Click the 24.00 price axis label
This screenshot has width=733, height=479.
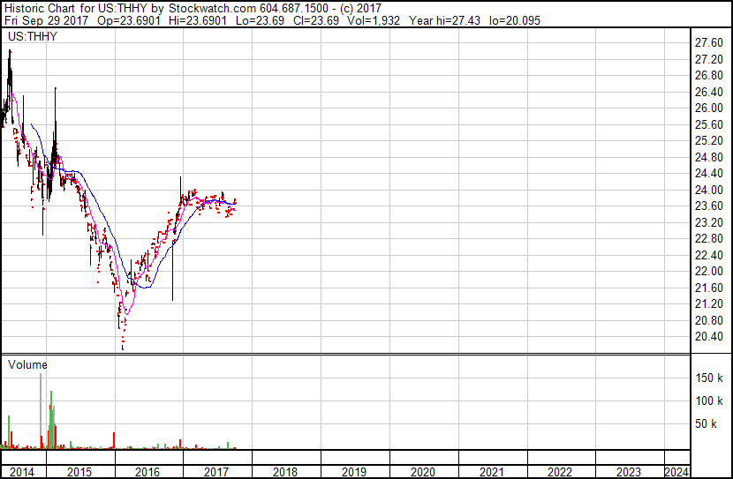coord(708,190)
